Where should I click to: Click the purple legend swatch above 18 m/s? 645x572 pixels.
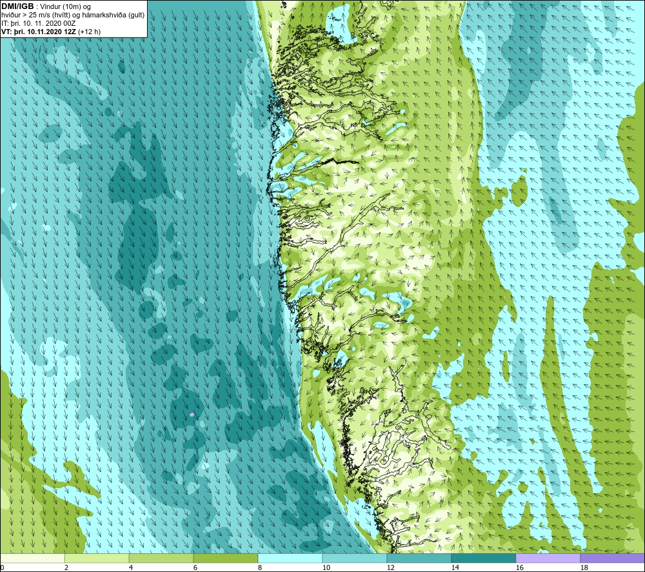612,558
